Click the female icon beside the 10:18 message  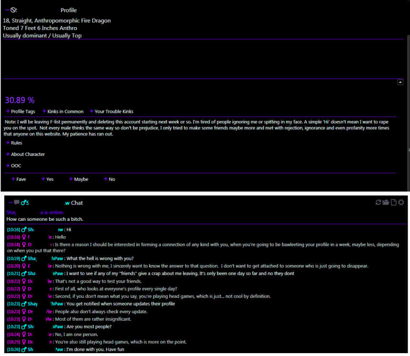(x=24, y=245)
